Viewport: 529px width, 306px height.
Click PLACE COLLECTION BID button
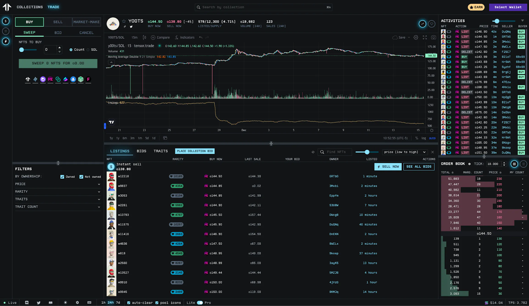tap(195, 151)
